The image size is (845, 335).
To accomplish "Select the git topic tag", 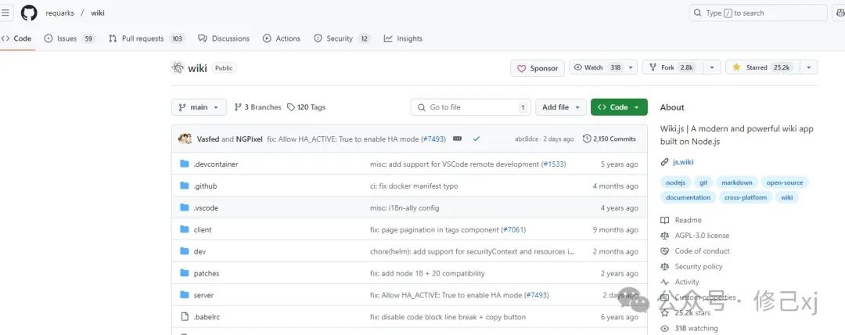I will pos(703,183).
